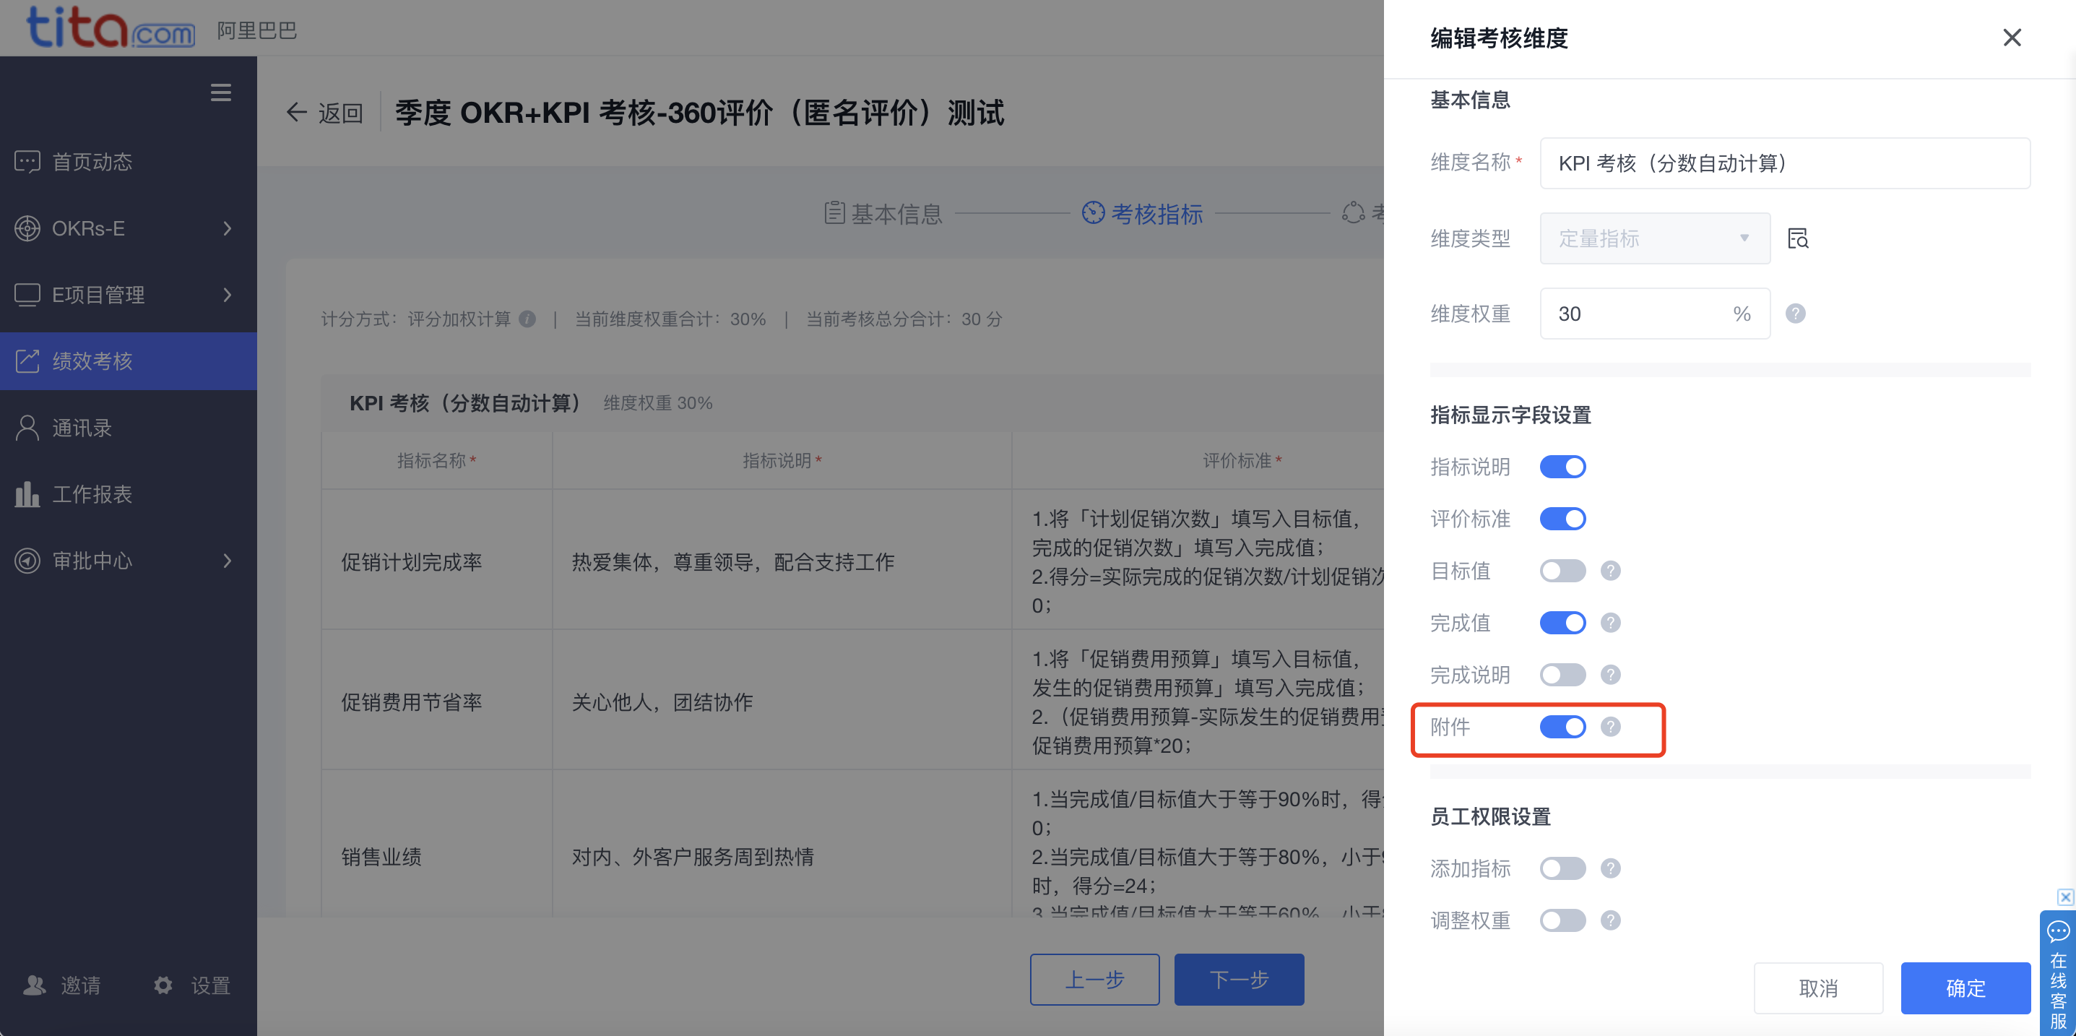Click the 下一步 button
Viewport: 2076px width, 1036px height.
1239,980
